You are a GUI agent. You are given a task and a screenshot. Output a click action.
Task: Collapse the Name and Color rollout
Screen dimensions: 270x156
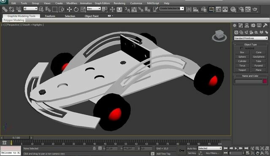(250, 76)
